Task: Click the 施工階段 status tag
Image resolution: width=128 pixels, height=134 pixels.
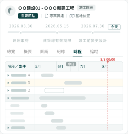Action: [86, 8]
